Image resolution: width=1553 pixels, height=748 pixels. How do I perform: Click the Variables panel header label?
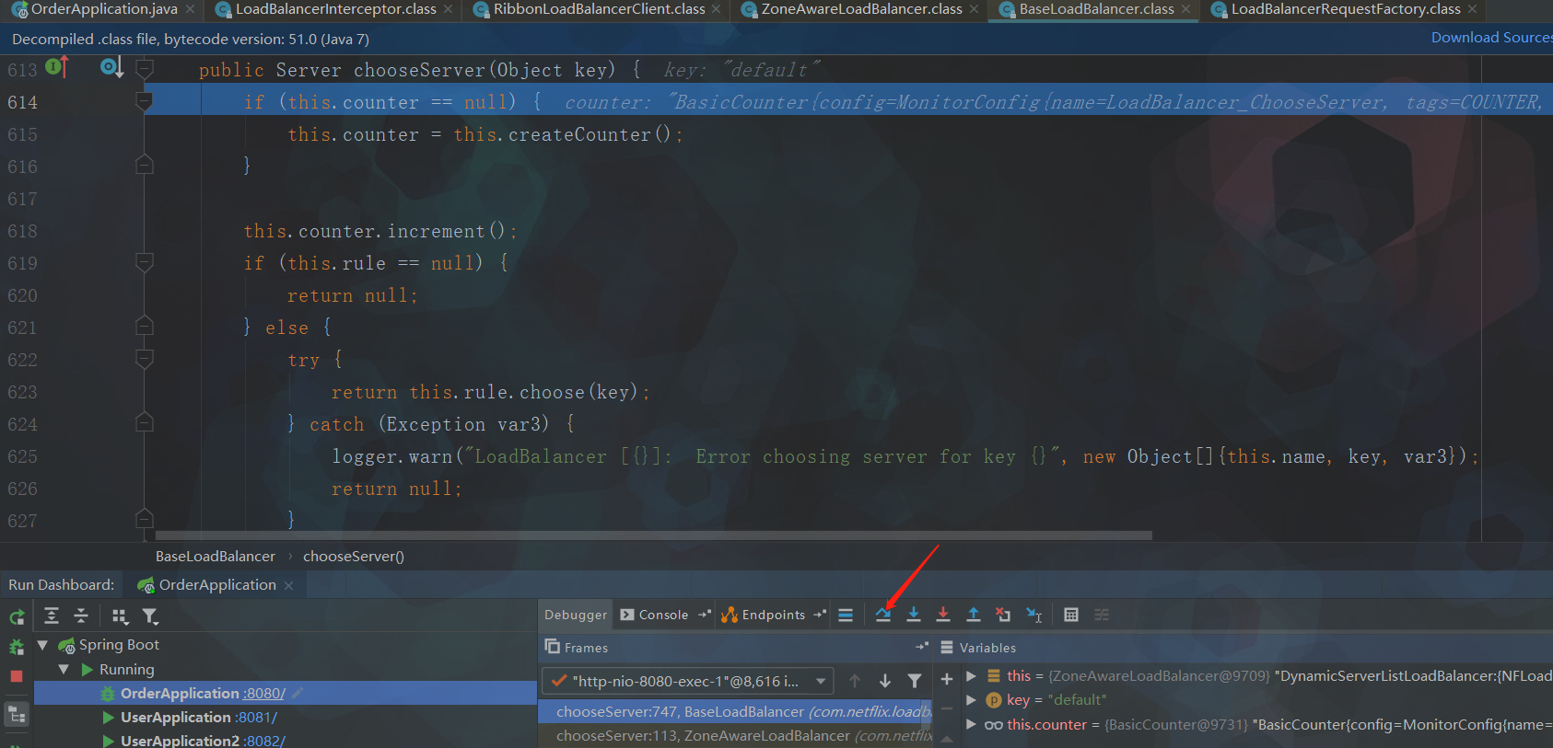(x=987, y=648)
